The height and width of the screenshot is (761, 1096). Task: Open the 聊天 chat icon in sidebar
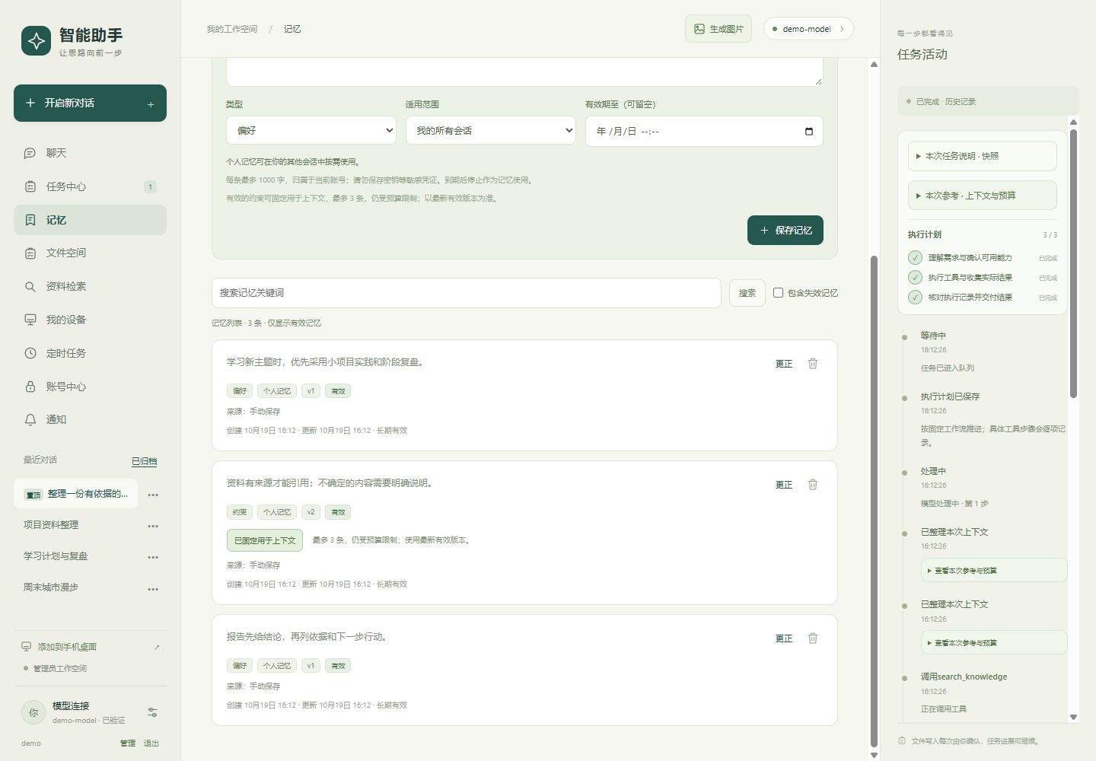click(30, 153)
